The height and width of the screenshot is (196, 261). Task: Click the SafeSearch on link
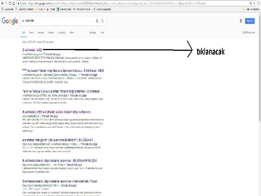pyautogui.click(x=249, y=32)
